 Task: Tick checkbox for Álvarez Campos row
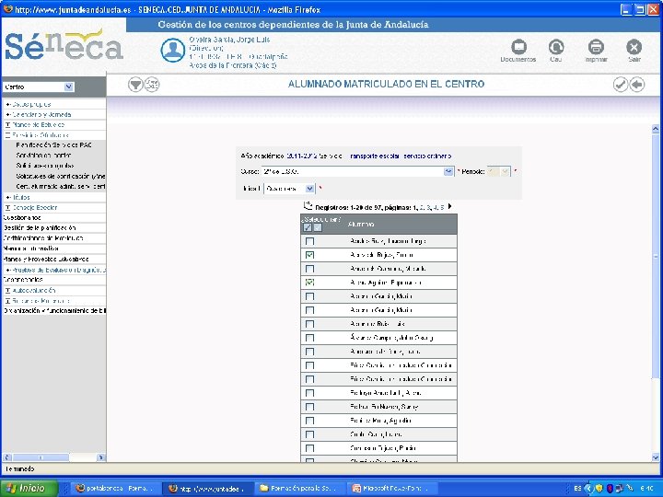(x=310, y=338)
